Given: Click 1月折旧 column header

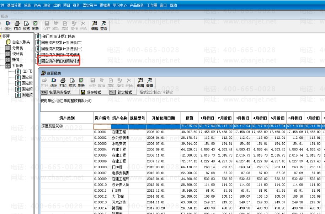Looking at the screenshot, I should 207,118.
